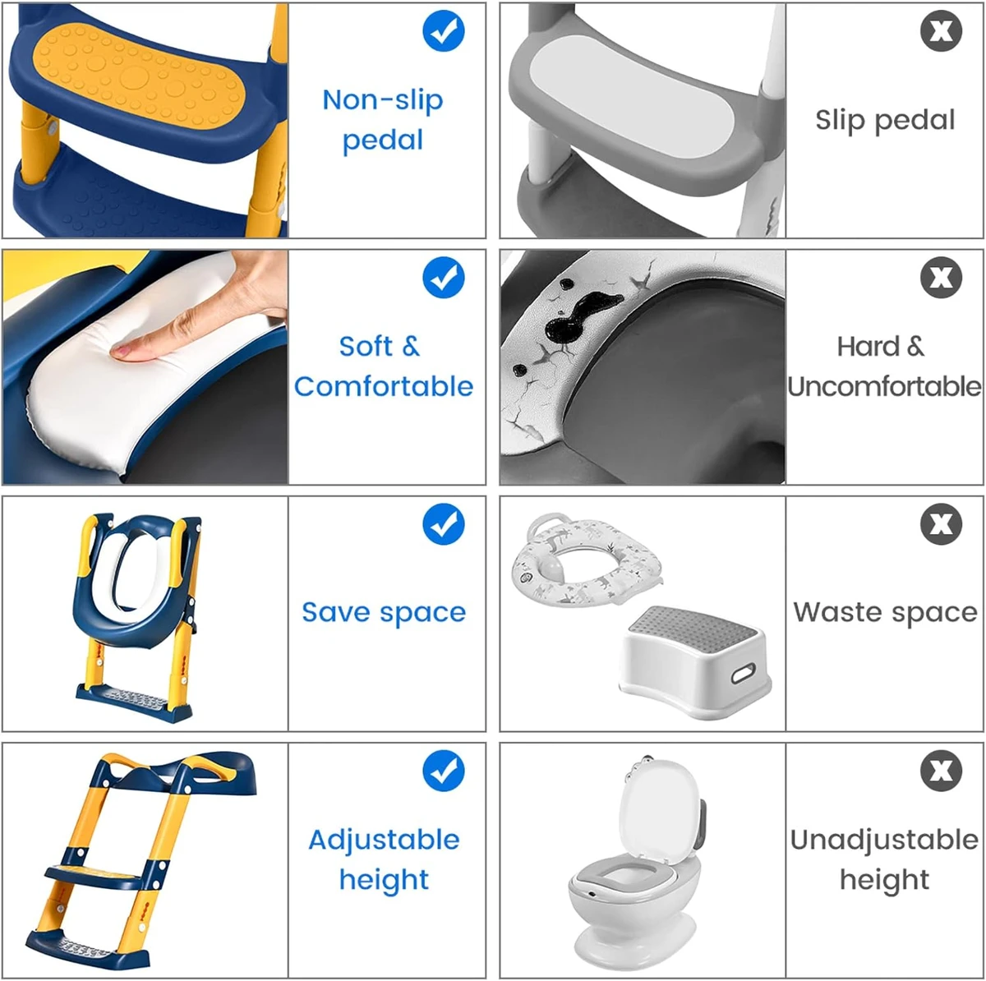Select the Soft & Comfortable text label
Image resolution: width=986 pixels, height=981 pixels.
[x=383, y=366]
